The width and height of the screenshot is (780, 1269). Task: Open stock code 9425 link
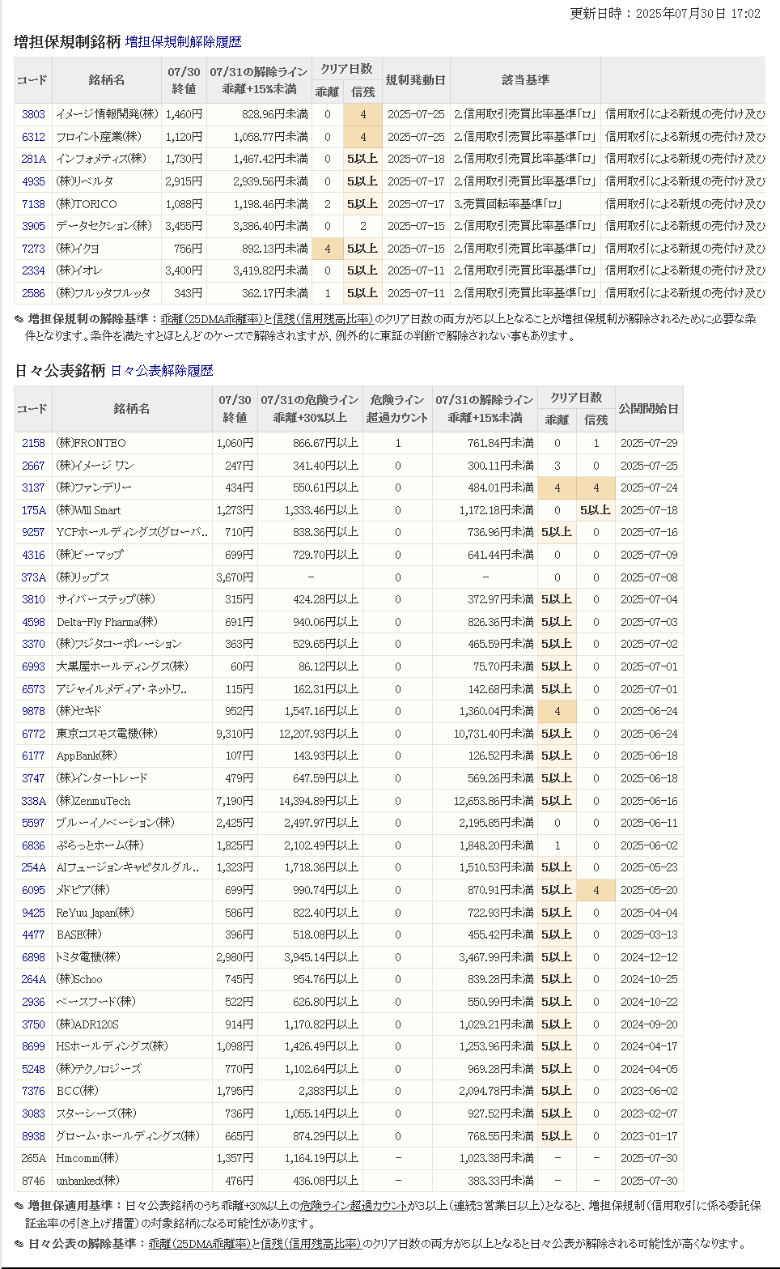(33, 913)
